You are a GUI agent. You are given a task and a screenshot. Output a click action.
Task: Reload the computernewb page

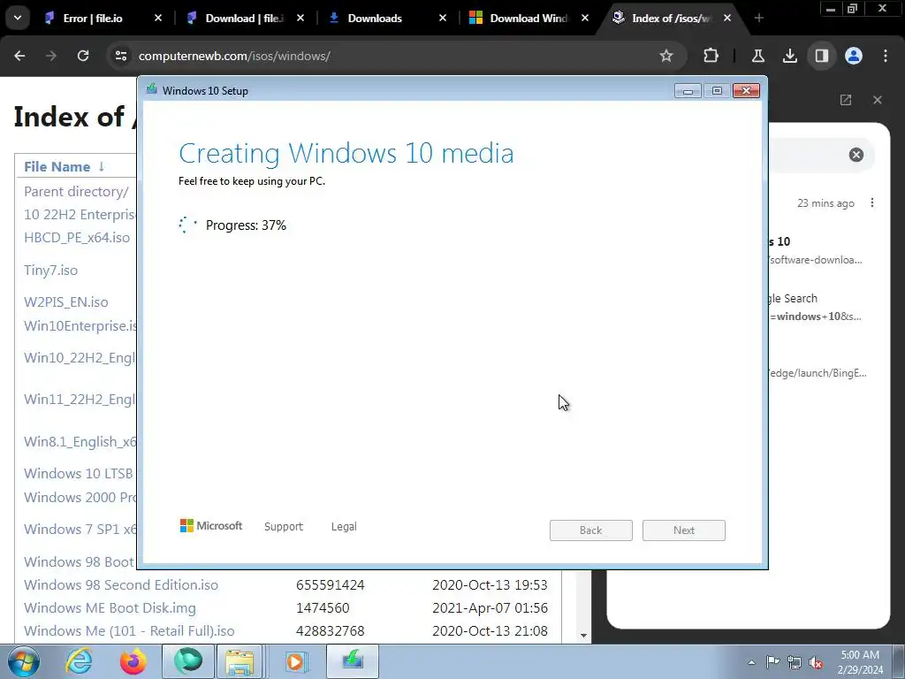83,56
